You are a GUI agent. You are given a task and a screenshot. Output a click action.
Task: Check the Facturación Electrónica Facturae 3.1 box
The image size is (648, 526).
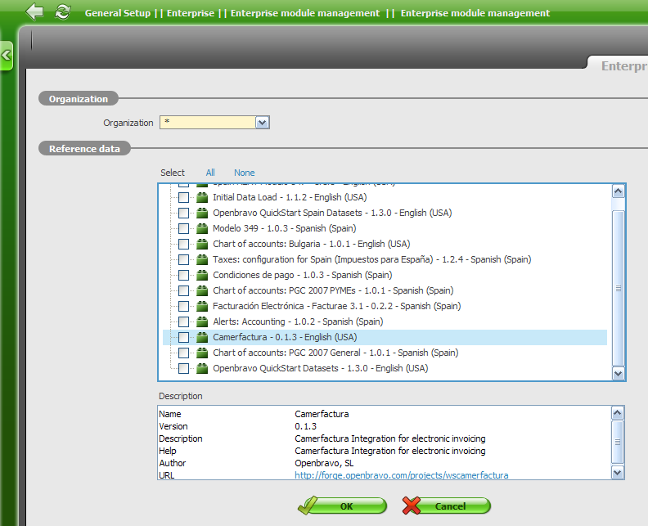pyautogui.click(x=183, y=307)
